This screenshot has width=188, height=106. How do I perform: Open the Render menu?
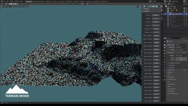(12, 1)
